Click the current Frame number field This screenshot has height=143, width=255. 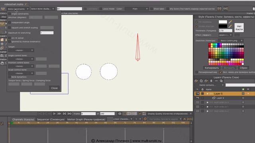click(88, 114)
